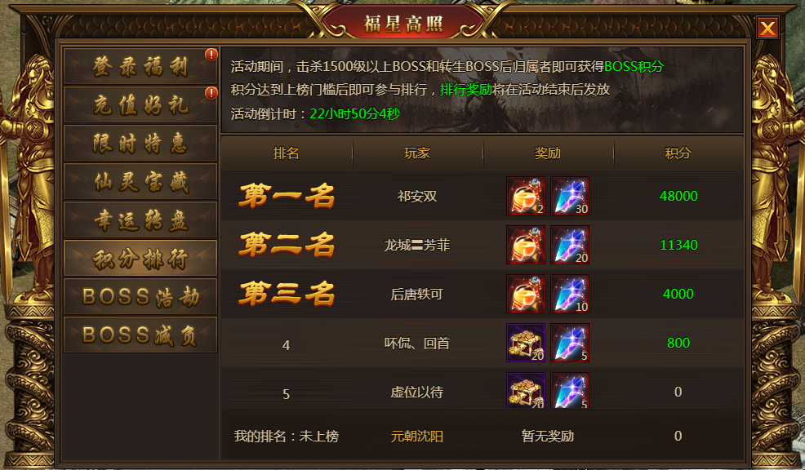Switch to 限时特惠 tab
Viewport: 805px width, 470px height.
pos(140,143)
